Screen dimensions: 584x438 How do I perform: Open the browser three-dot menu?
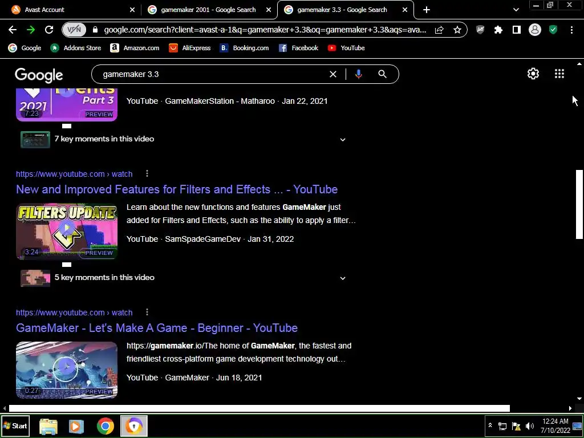coord(571,30)
